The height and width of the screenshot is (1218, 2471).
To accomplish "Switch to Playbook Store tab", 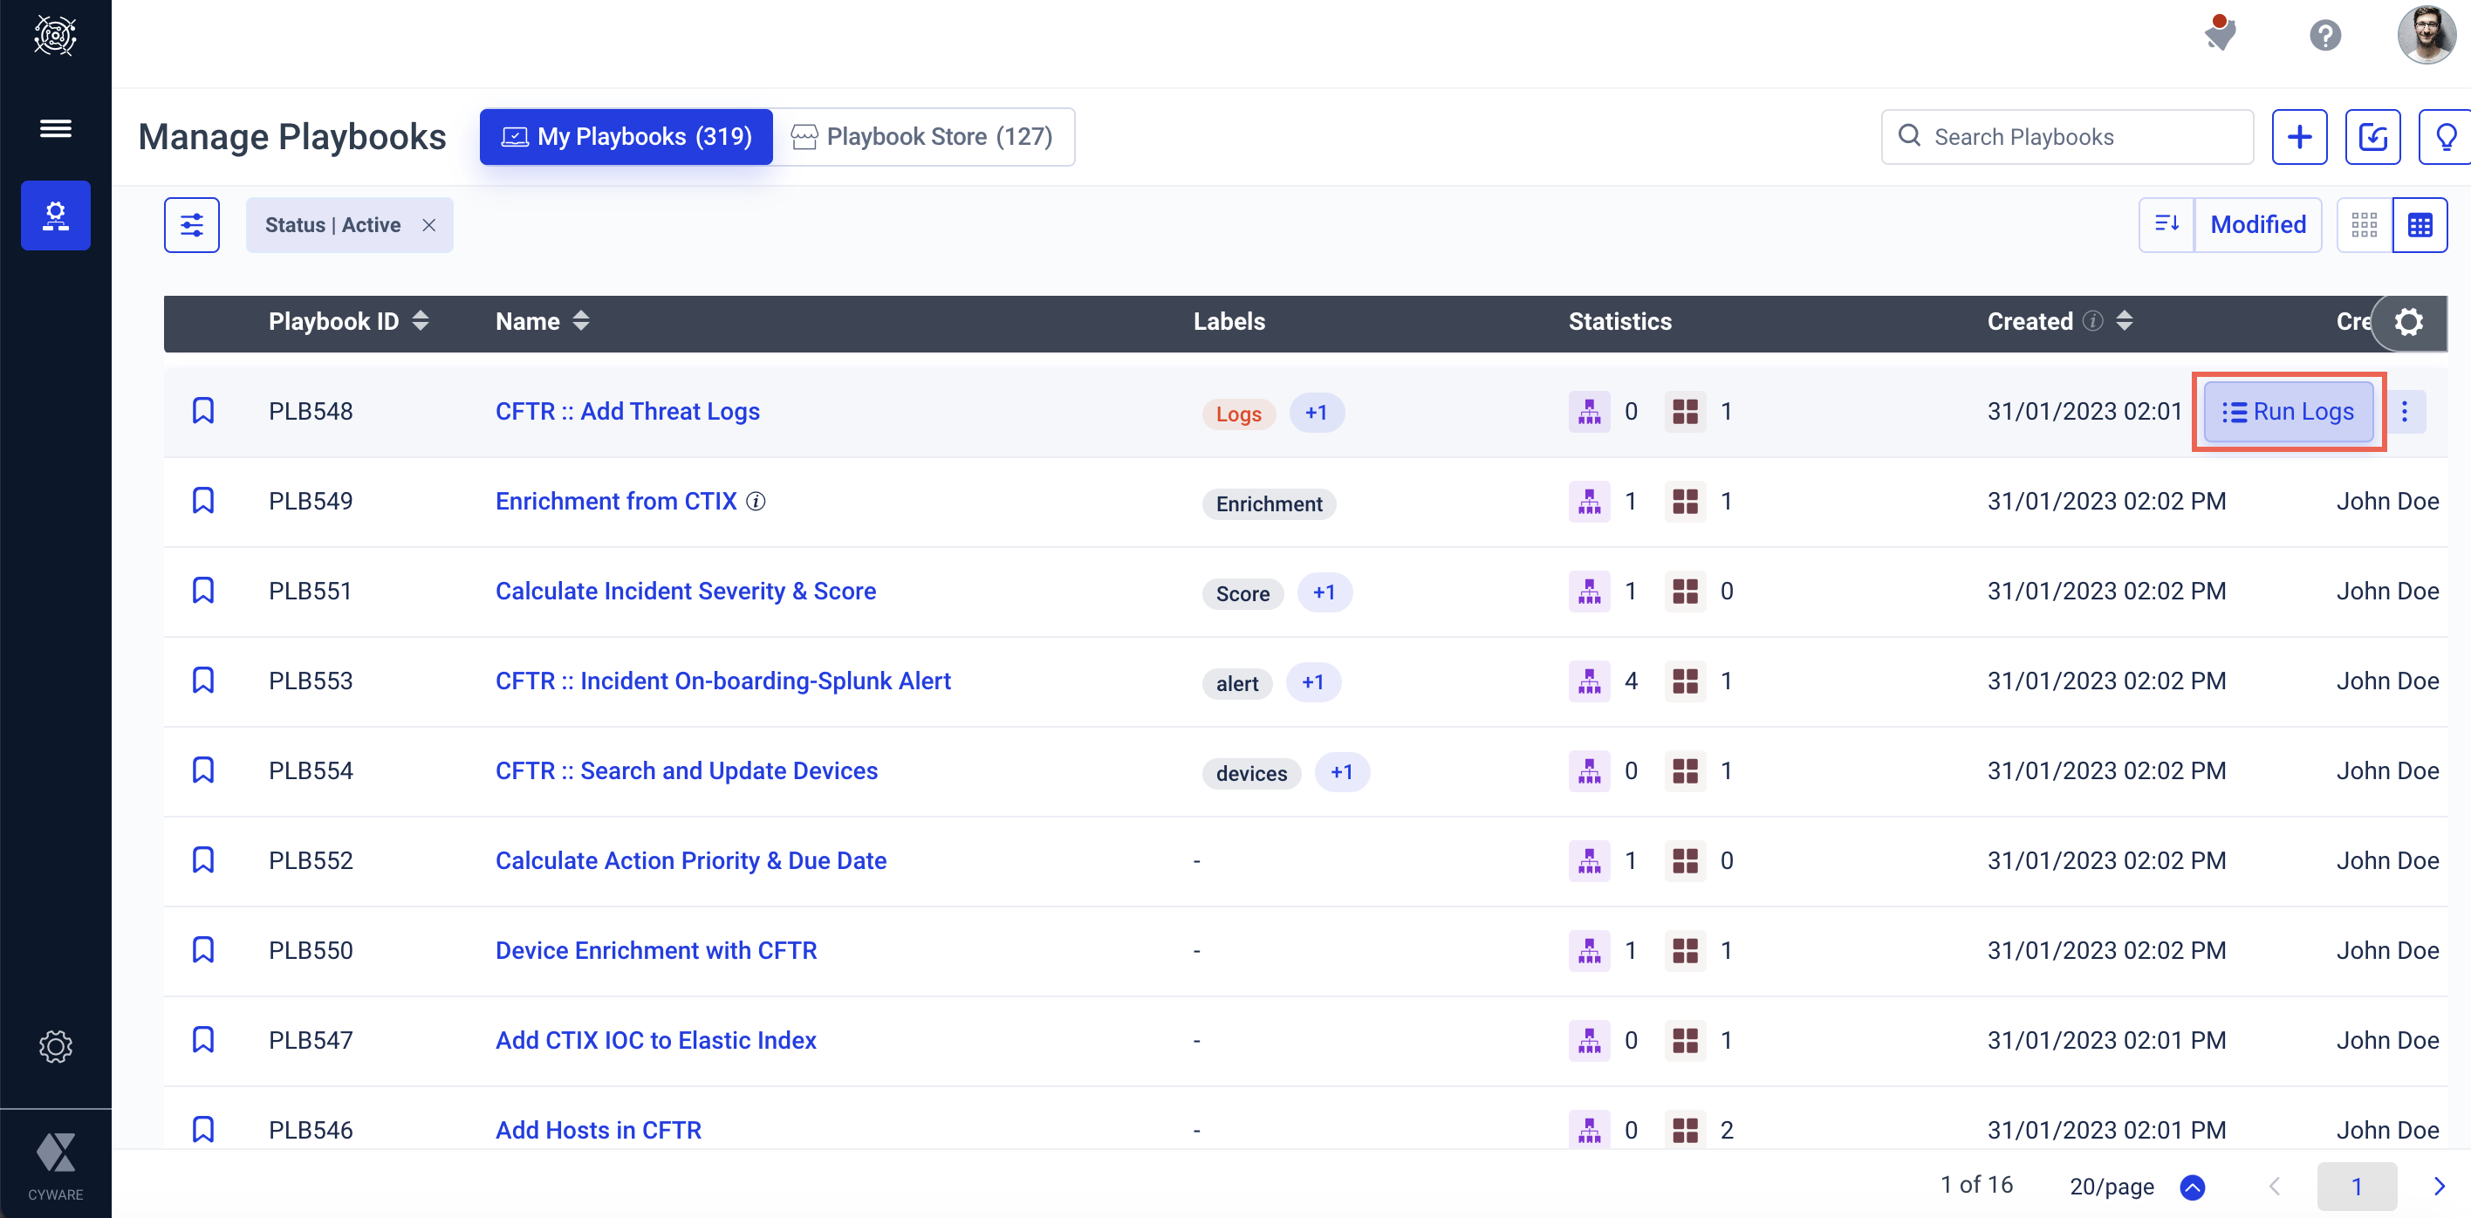I will point(923,137).
